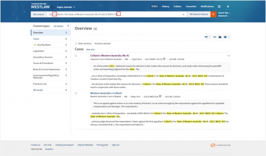The width and height of the screenshot is (266, 156).
Task: Click Improve Westlaw in the footer
Action: coord(85,145)
